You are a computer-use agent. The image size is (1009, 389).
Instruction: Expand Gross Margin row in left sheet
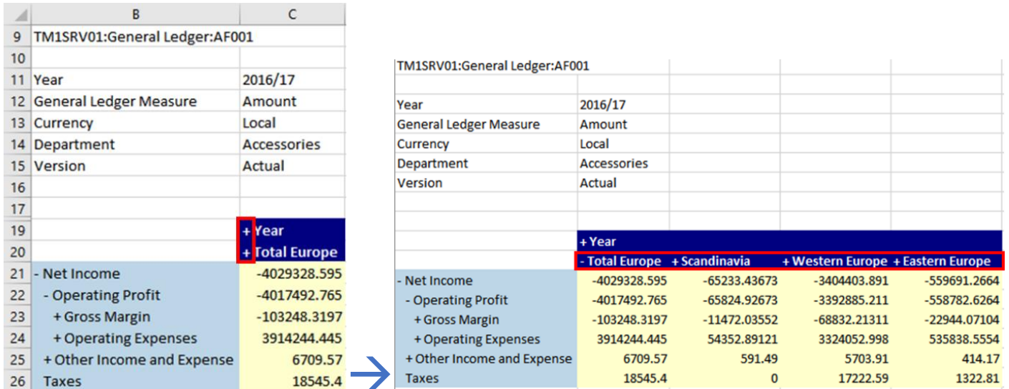[x=57, y=317]
